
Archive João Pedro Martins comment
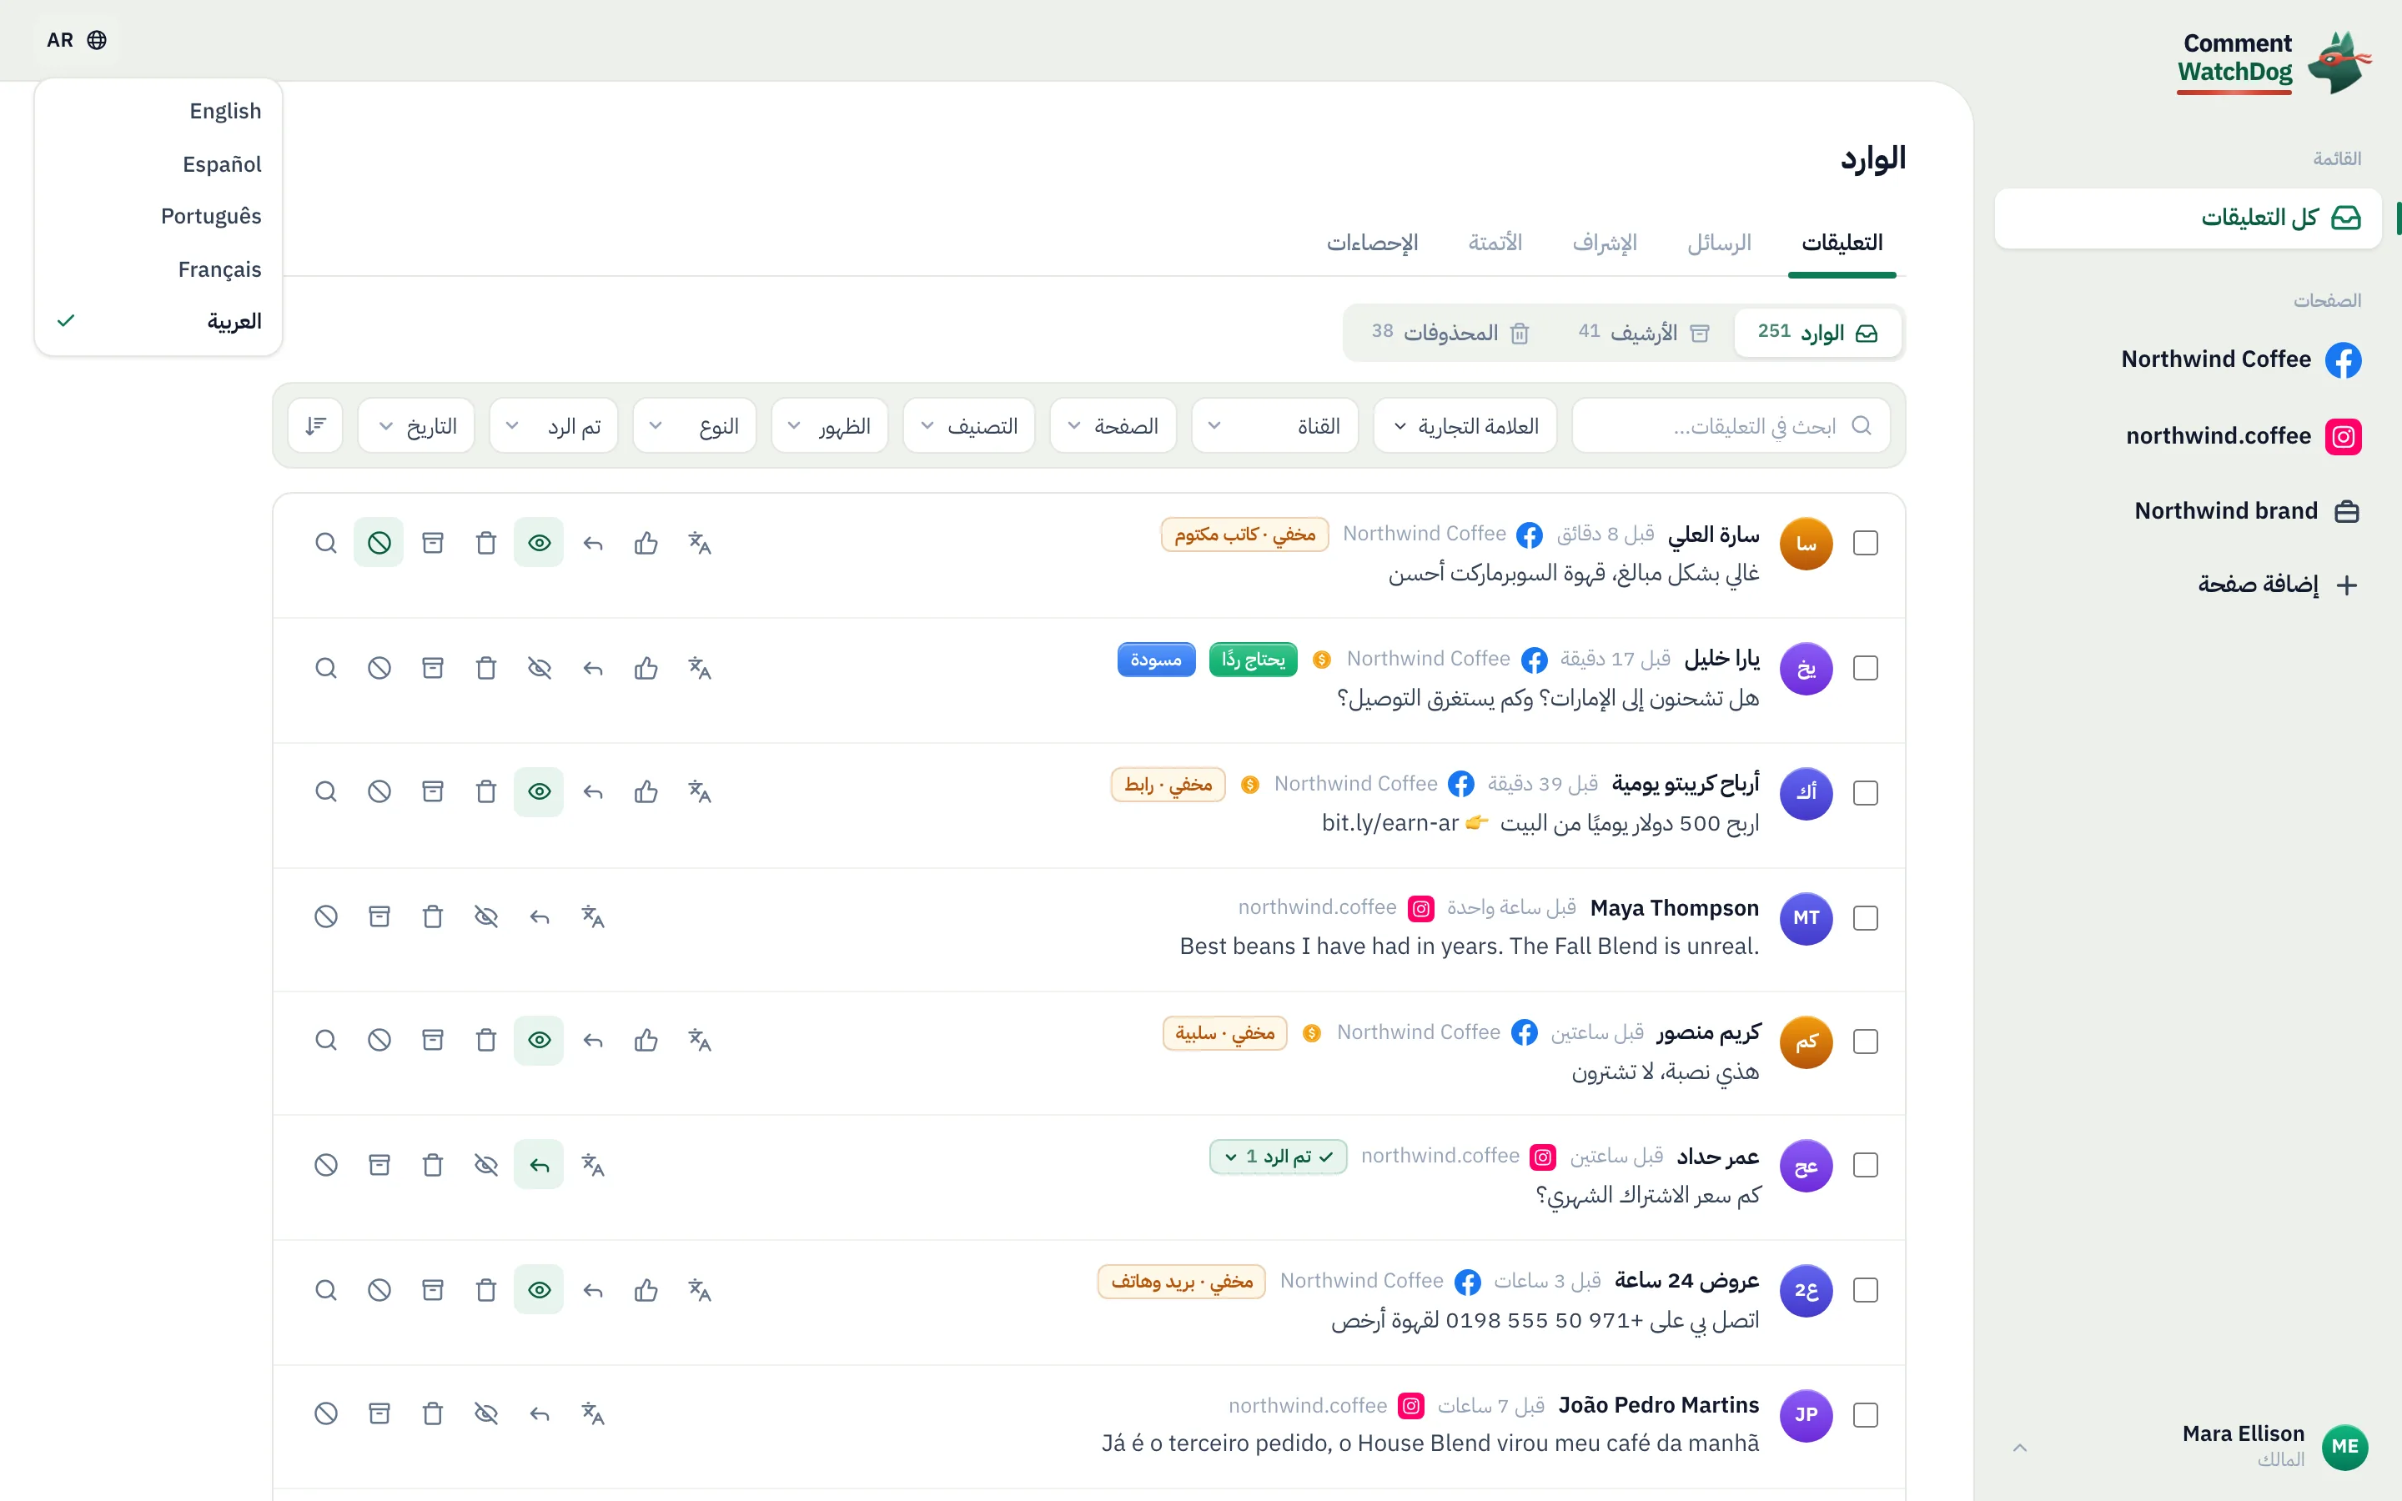click(x=379, y=1413)
